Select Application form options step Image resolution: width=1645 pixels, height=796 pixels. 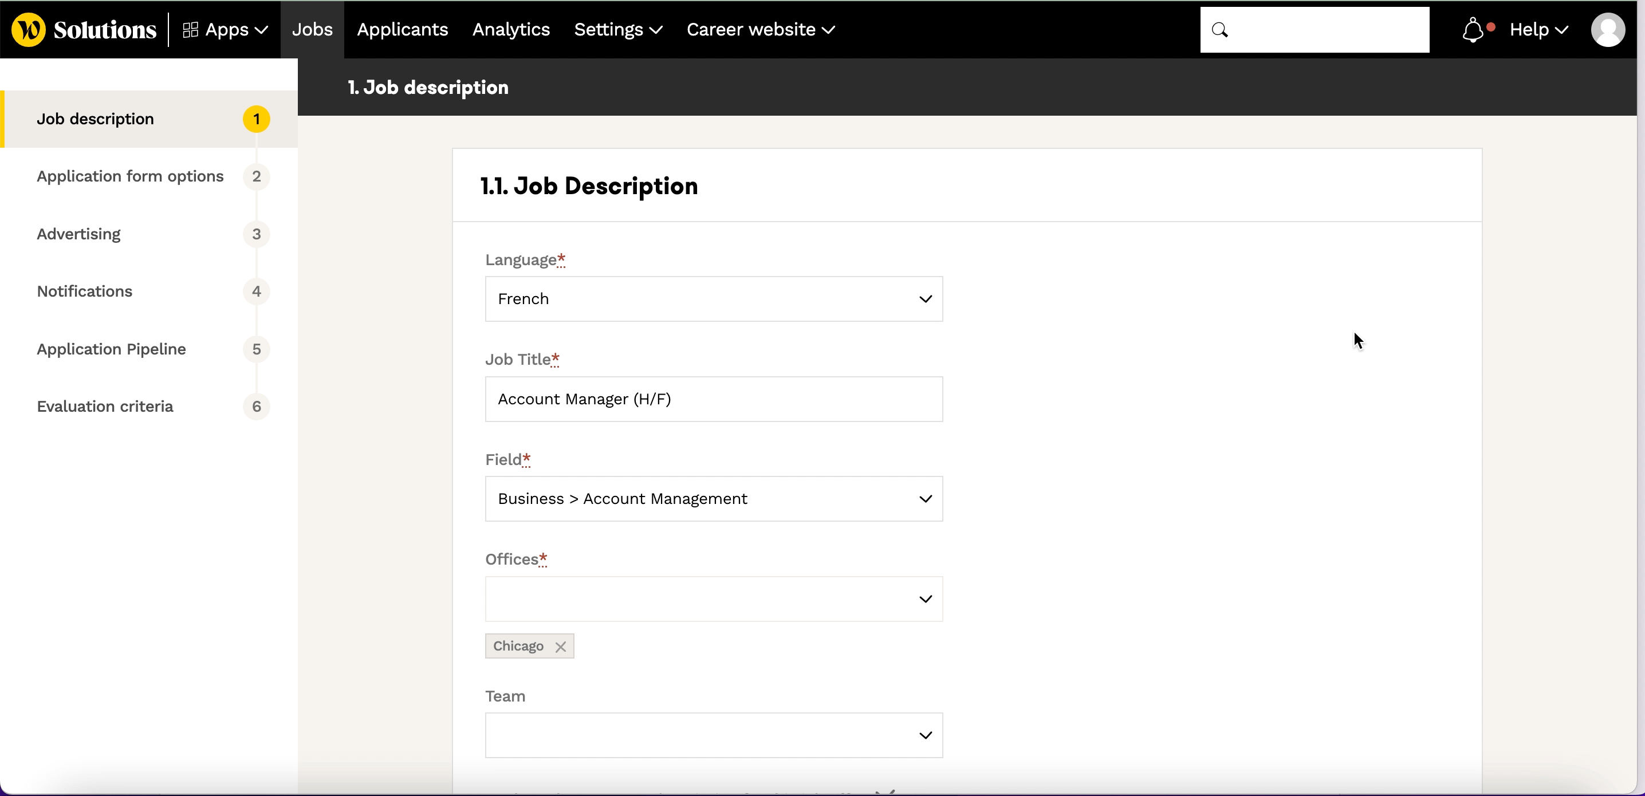coord(130,176)
